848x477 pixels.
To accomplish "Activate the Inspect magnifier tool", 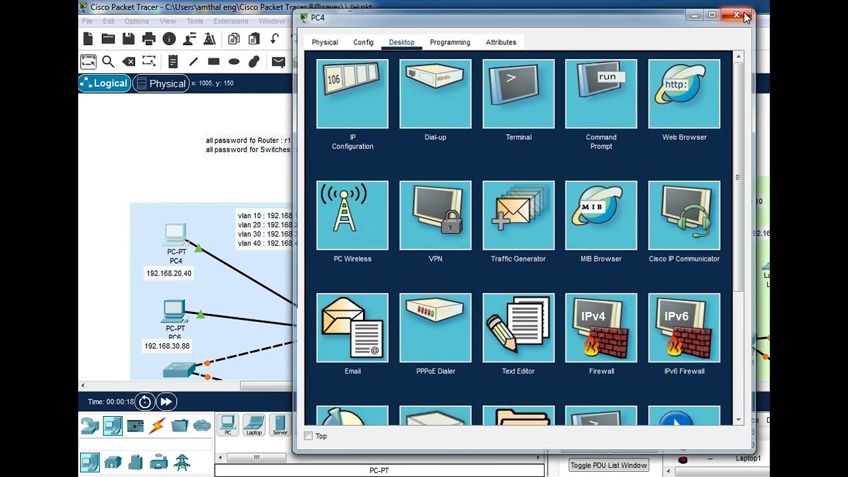I will point(108,62).
